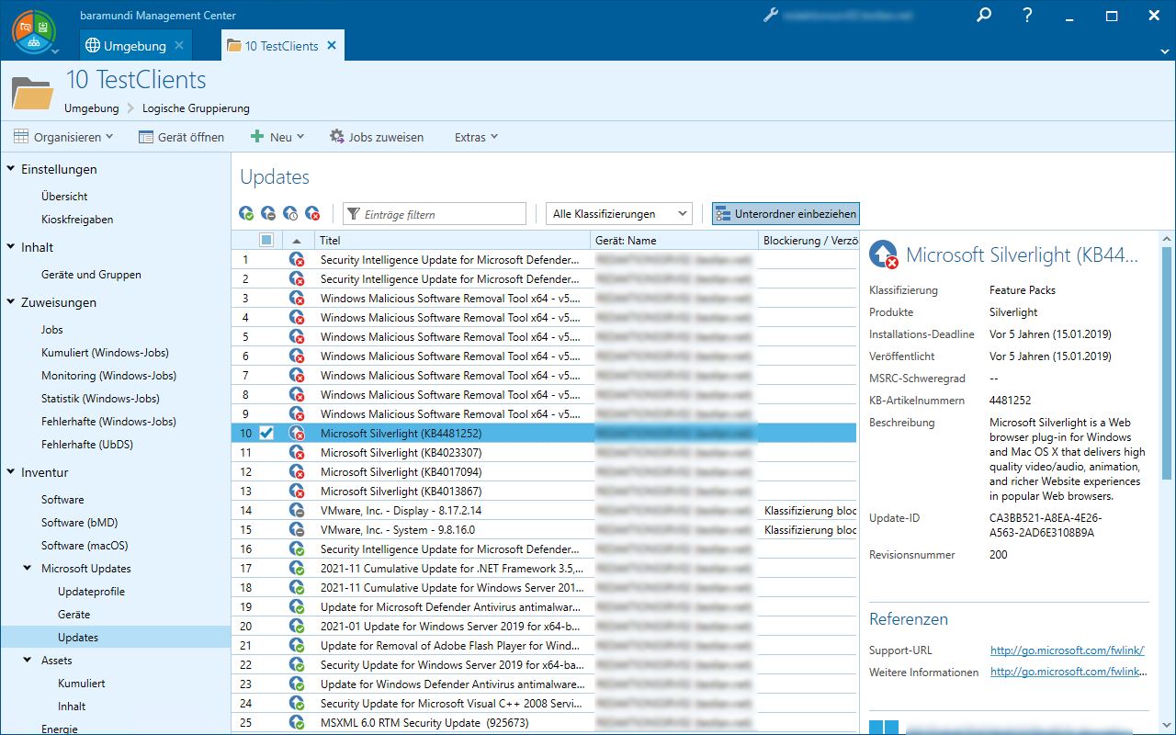Open the Alle Klassifizierungen dropdown
This screenshot has width=1176, height=735.
(x=618, y=214)
